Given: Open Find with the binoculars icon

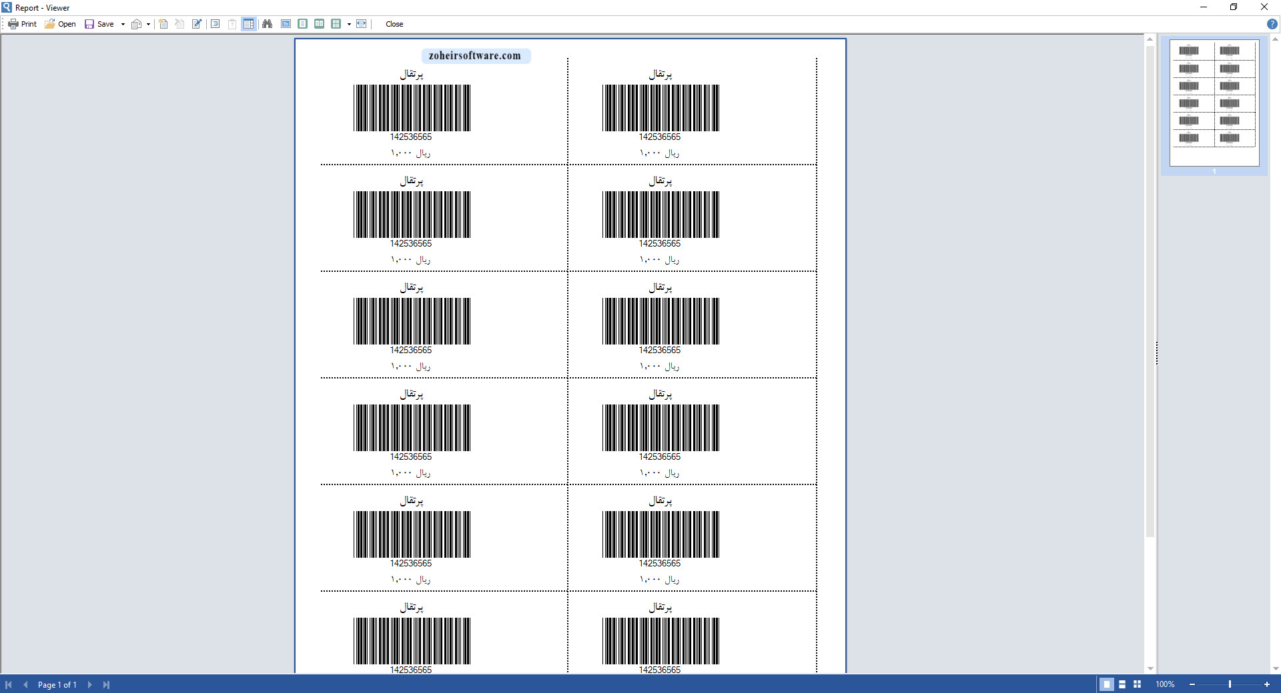Looking at the screenshot, I should (x=268, y=24).
